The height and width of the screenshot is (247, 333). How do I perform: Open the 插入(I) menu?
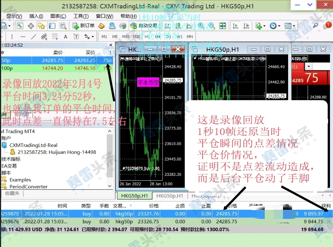(x=36, y=16)
